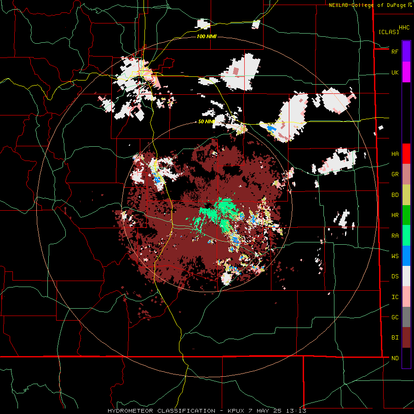
Task: Click the GC legend label
Action: pos(395,317)
